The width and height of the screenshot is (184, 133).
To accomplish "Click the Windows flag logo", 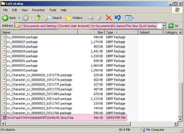I will coord(177,10).
